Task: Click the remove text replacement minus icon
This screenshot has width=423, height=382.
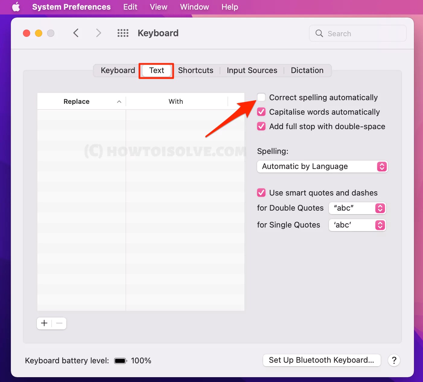Action: pyautogui.click(x=59, y=323)
